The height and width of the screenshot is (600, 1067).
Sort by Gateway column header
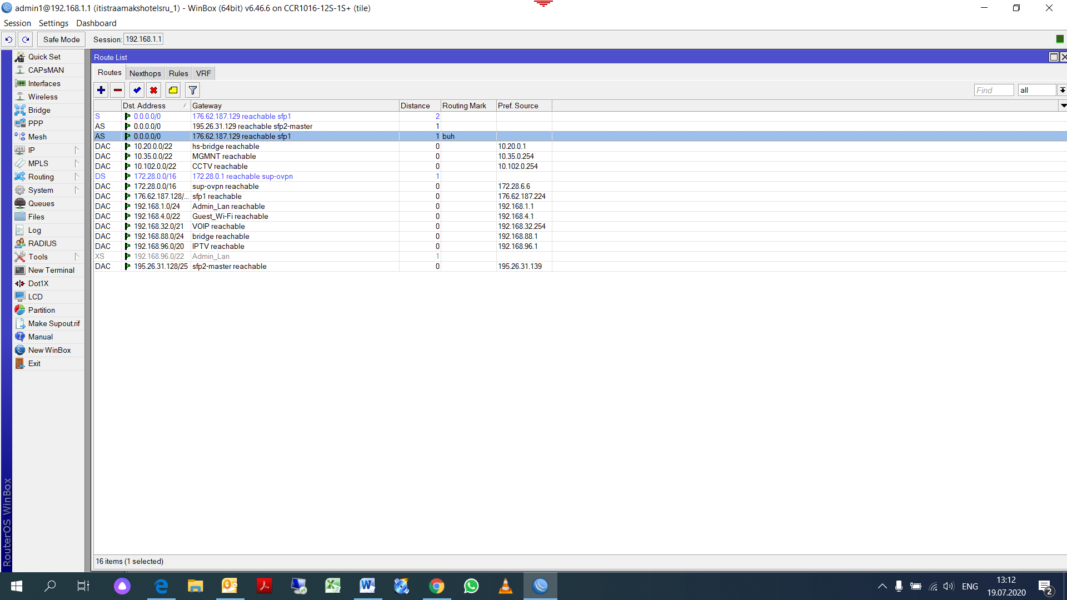(295, 106)
